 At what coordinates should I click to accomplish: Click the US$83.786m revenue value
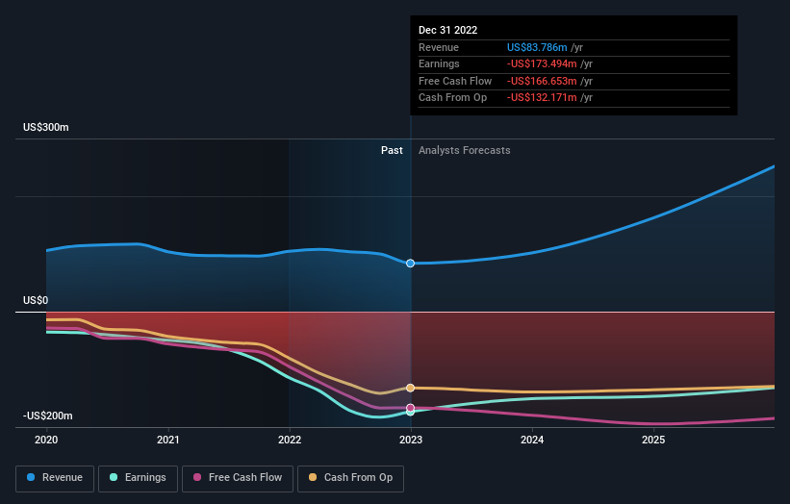coord(537,47)
